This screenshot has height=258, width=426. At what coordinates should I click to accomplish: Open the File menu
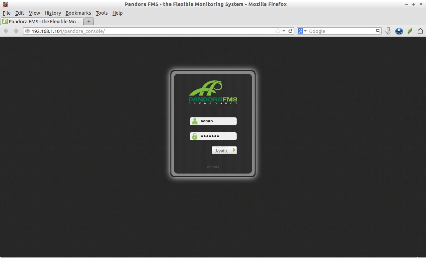pyautogui.click(x=7, y=13)
